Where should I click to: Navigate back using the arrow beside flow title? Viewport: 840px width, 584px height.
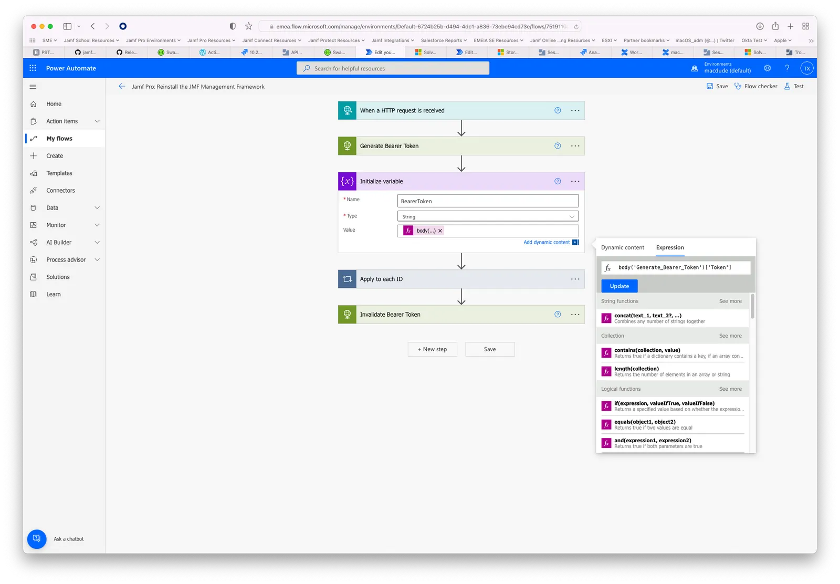click(121, 86)
